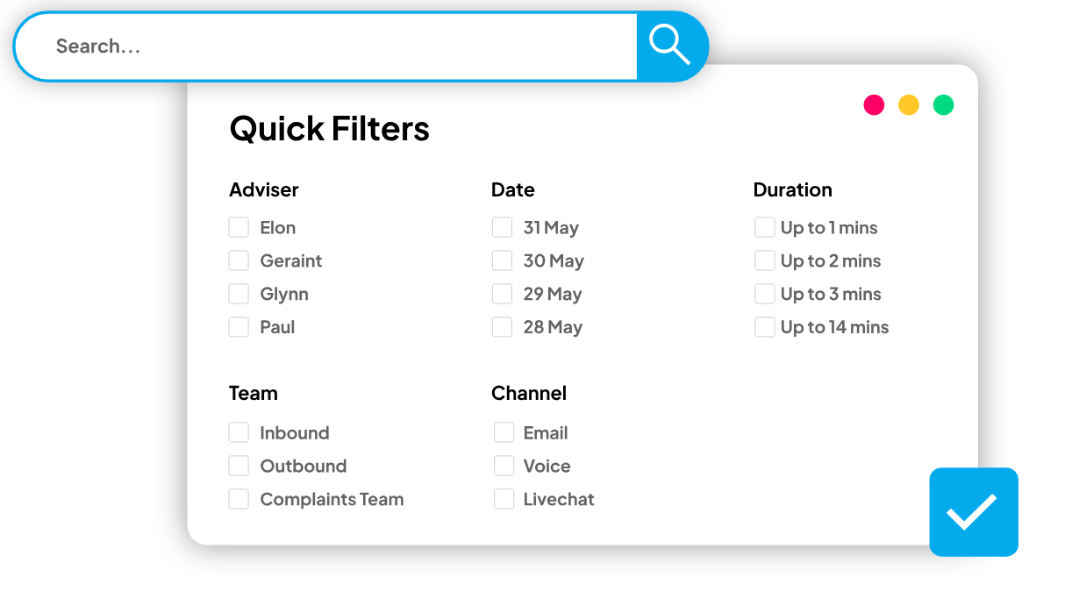The height and width of the screenshot is (606, 1079).
Task: Check the Livechat channel option
Action: (x=504, y=500)
